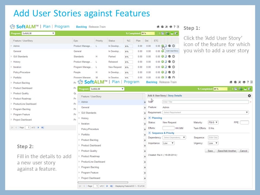The width and height of the screenshot is (260, 195).
Task: Select Product Roadmap row in the lower grid
Action: tap(111, 156)
